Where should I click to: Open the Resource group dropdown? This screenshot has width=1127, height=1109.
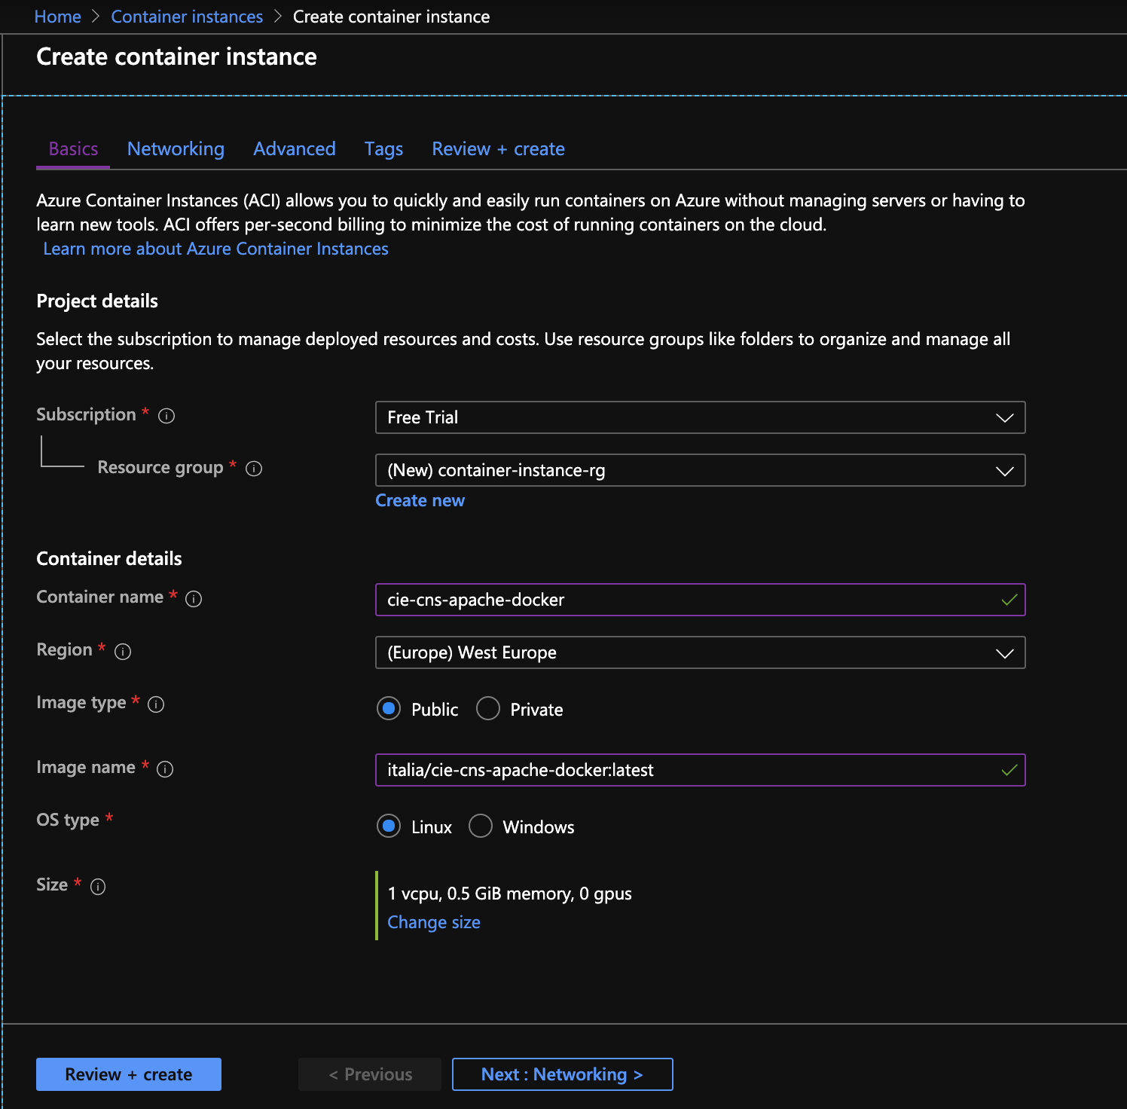[701, 470]
